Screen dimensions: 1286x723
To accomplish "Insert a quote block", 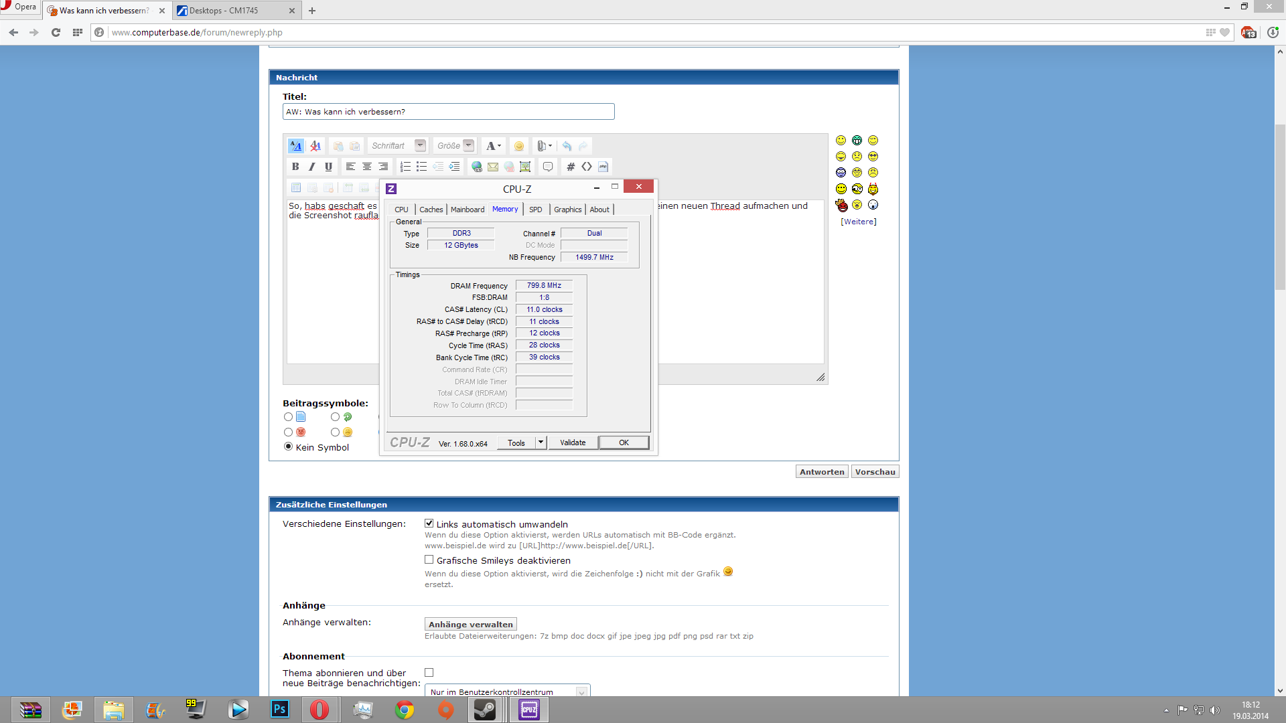I will pos(548,167).
